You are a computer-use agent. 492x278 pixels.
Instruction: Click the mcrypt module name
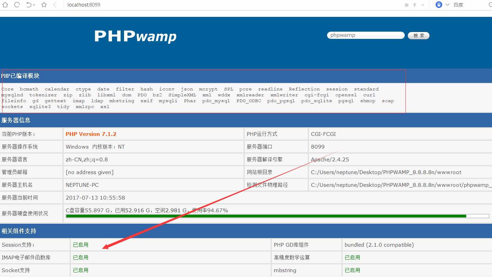(x=208, y=89)
